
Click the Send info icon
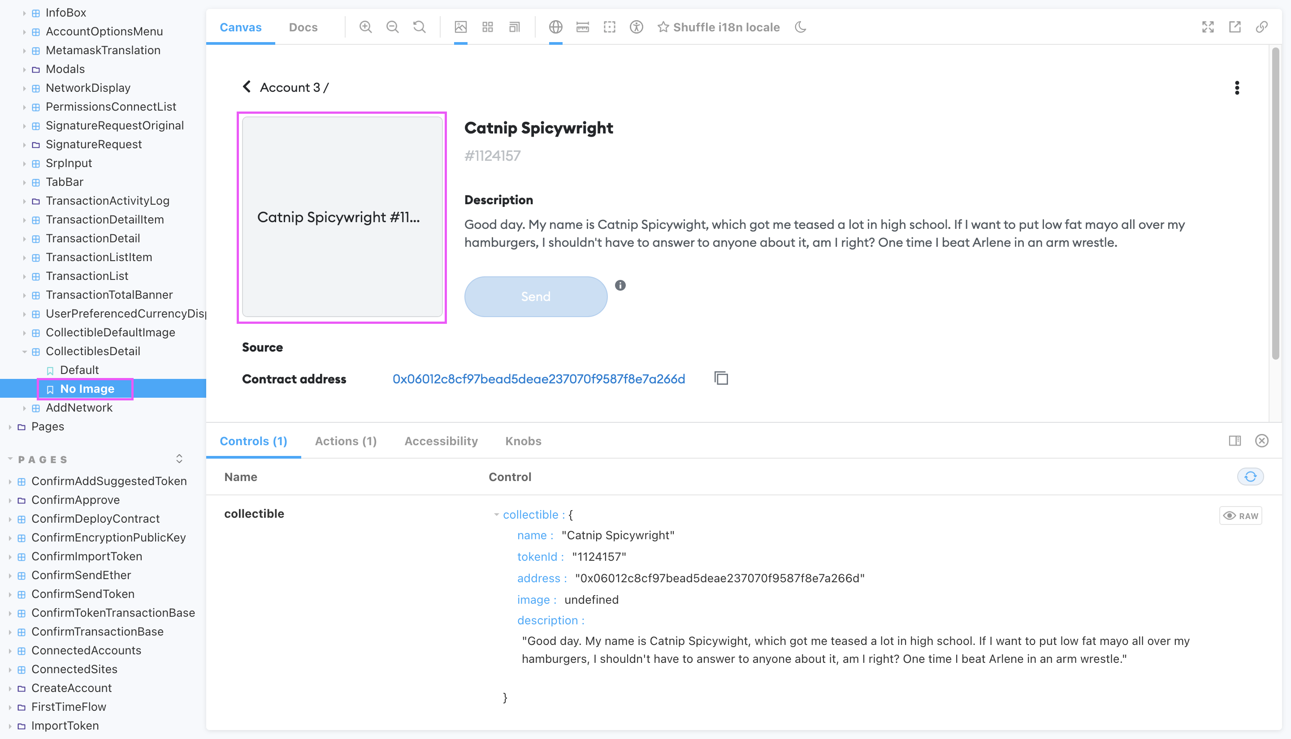(620, 285)
